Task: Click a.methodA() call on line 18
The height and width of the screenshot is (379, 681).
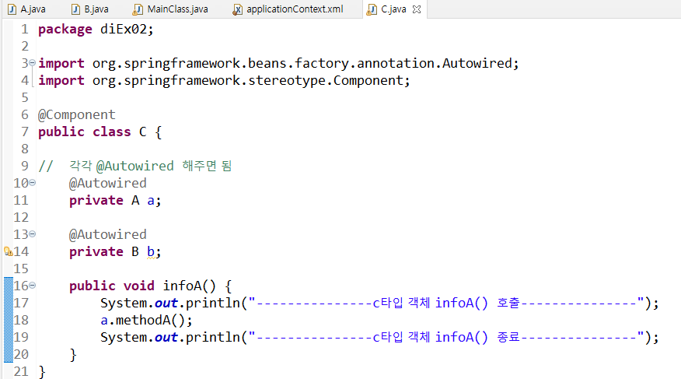Action: pos(146,320)
